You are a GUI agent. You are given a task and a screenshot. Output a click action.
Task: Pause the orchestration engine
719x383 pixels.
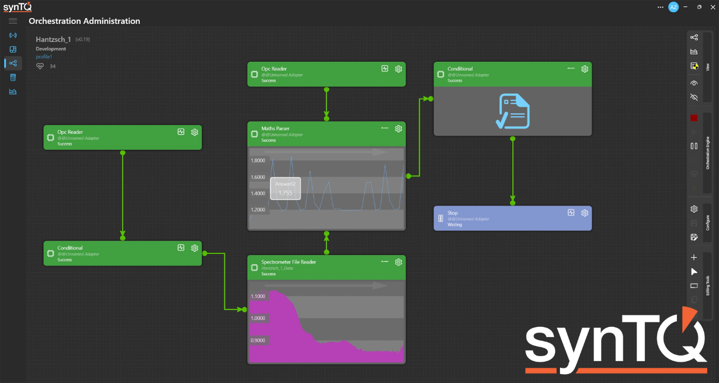(694, 146)
